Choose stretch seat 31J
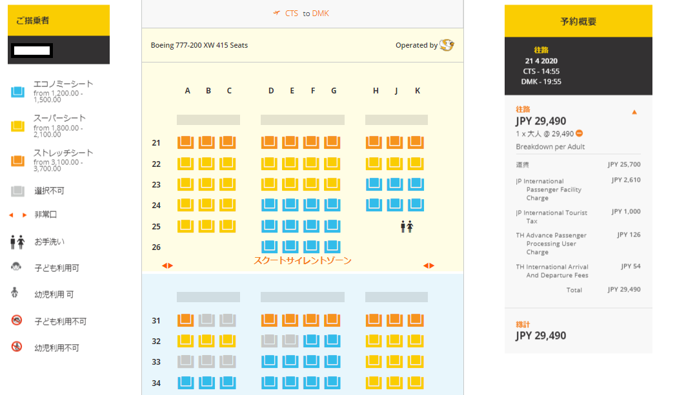 coord(394,320)
